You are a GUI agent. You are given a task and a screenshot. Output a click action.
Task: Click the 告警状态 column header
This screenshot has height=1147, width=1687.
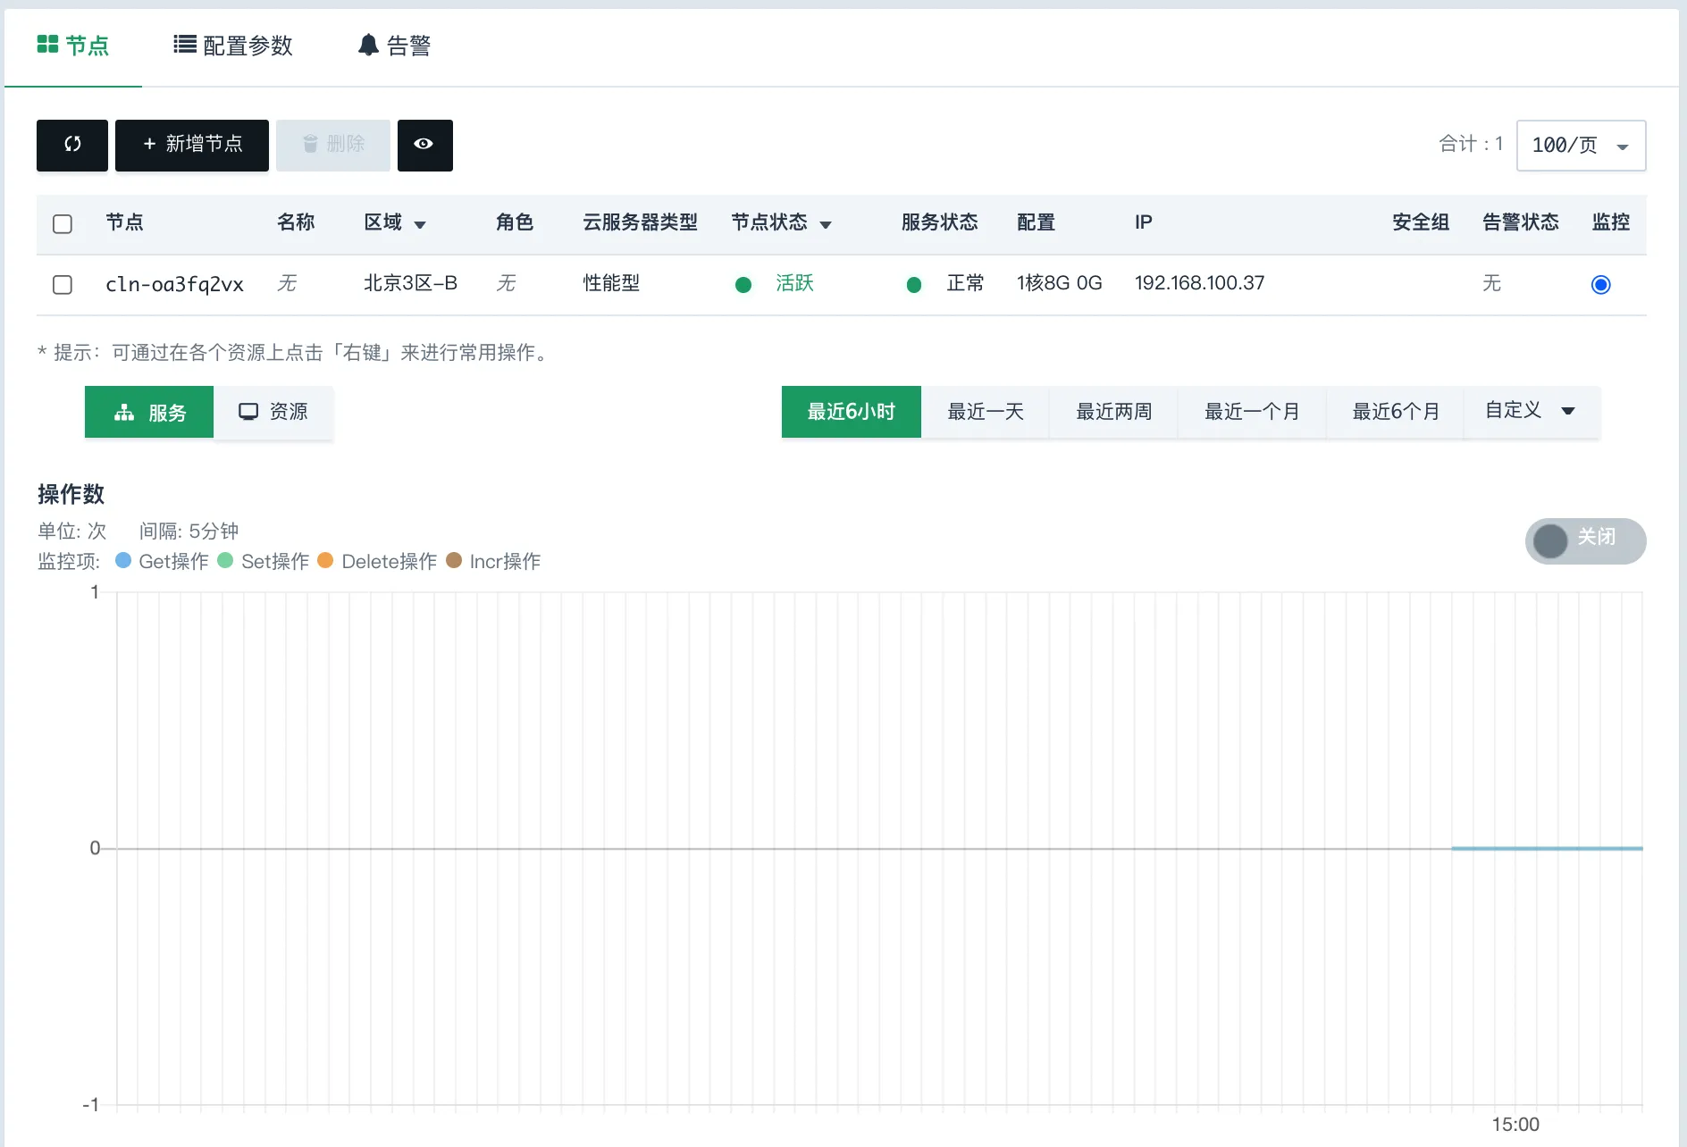[x=1520, y=222]
